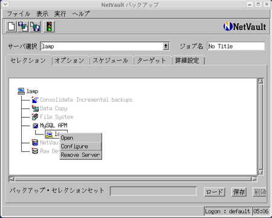Screen dimensions: 272x218
Task: Click the ジョブ名 No Title field
Action: coord(236,46)
